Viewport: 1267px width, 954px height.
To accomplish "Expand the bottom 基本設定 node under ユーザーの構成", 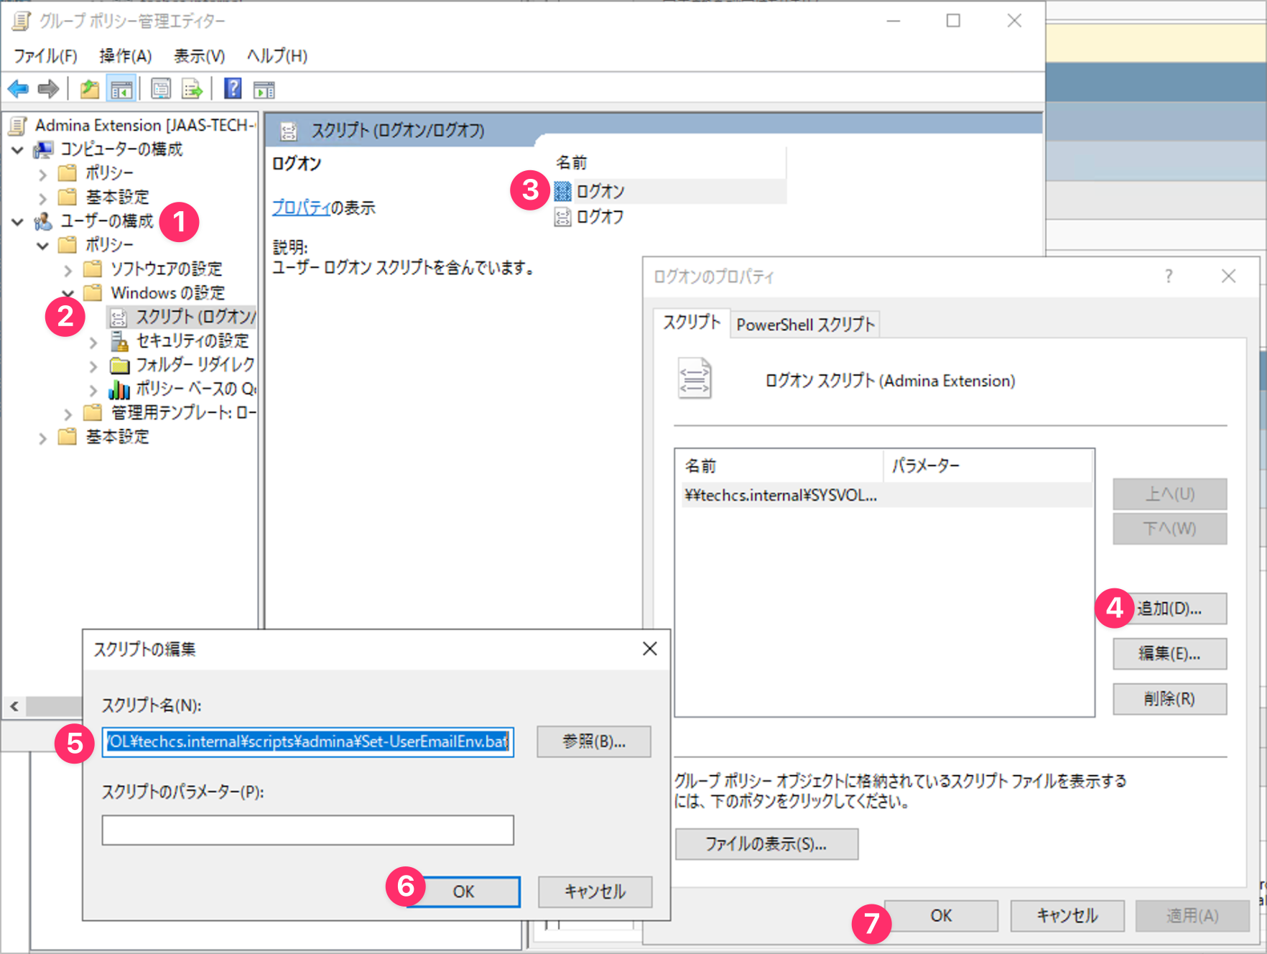I will pyautogui.click(x=42, y=438).
